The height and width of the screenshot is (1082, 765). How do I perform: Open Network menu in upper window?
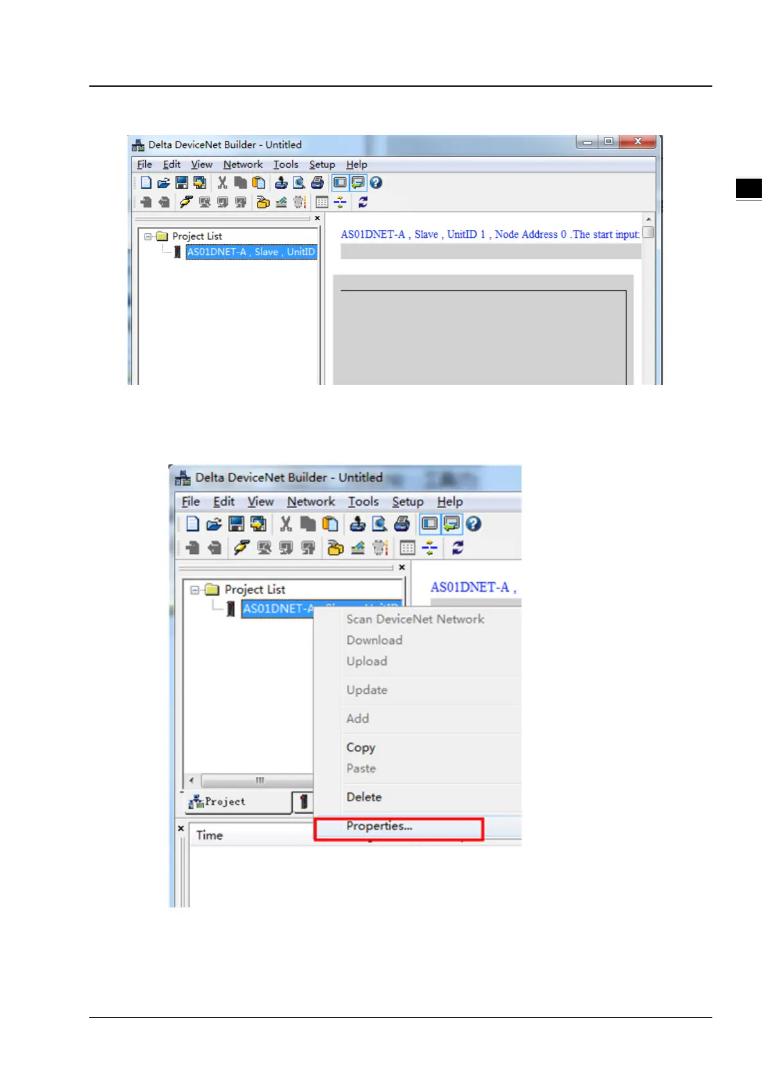click(243, 164)
